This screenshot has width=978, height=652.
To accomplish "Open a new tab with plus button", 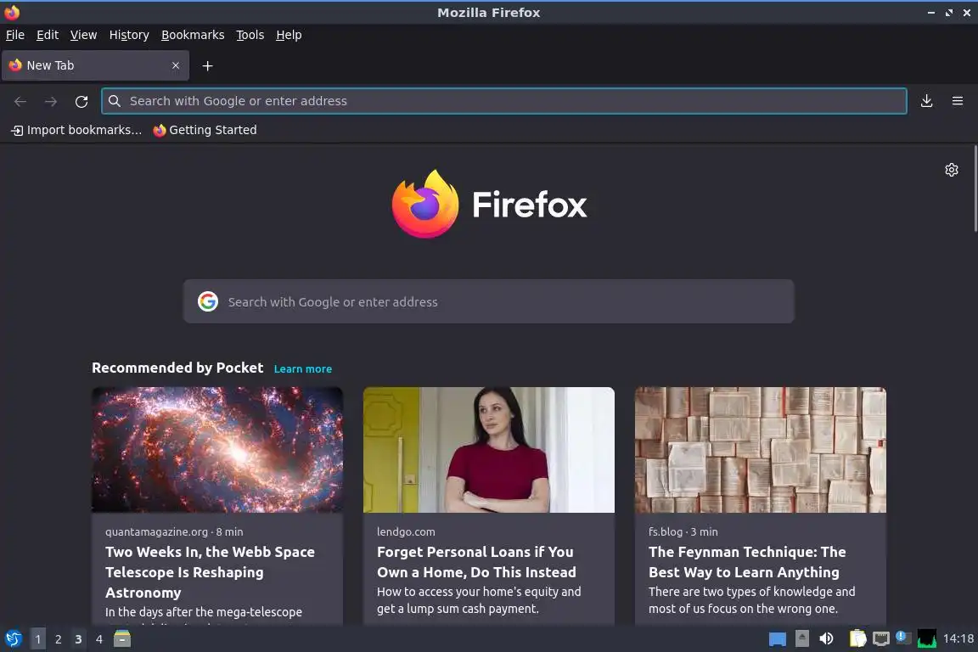I will 208,65.
